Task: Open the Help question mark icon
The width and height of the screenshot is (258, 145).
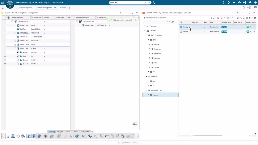Action: click(255, 2)
